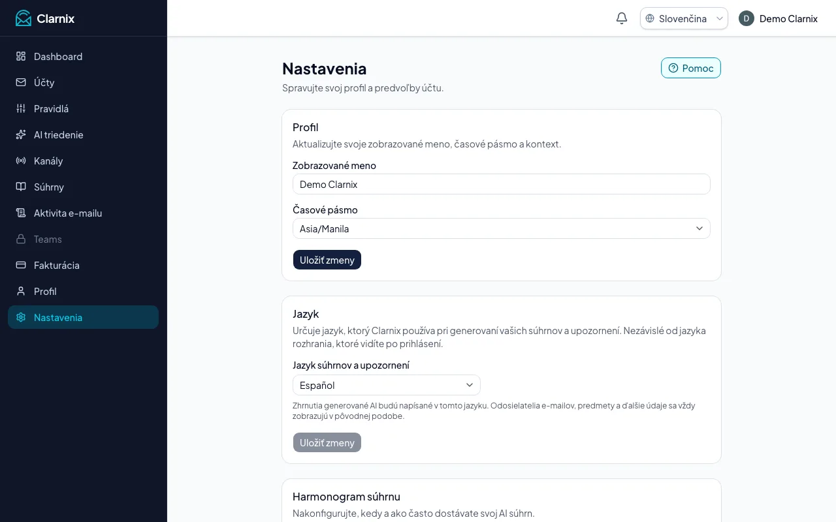
Task: Open the Jazyk súhrnov Español dropdown
Action: (387, 385)
